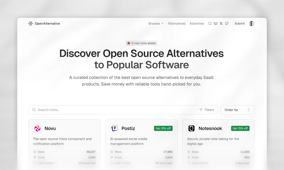This screenshot has height=170, width=284.
Task: Click the OpenAlternative asterisk logo
Action: point(30,23)
